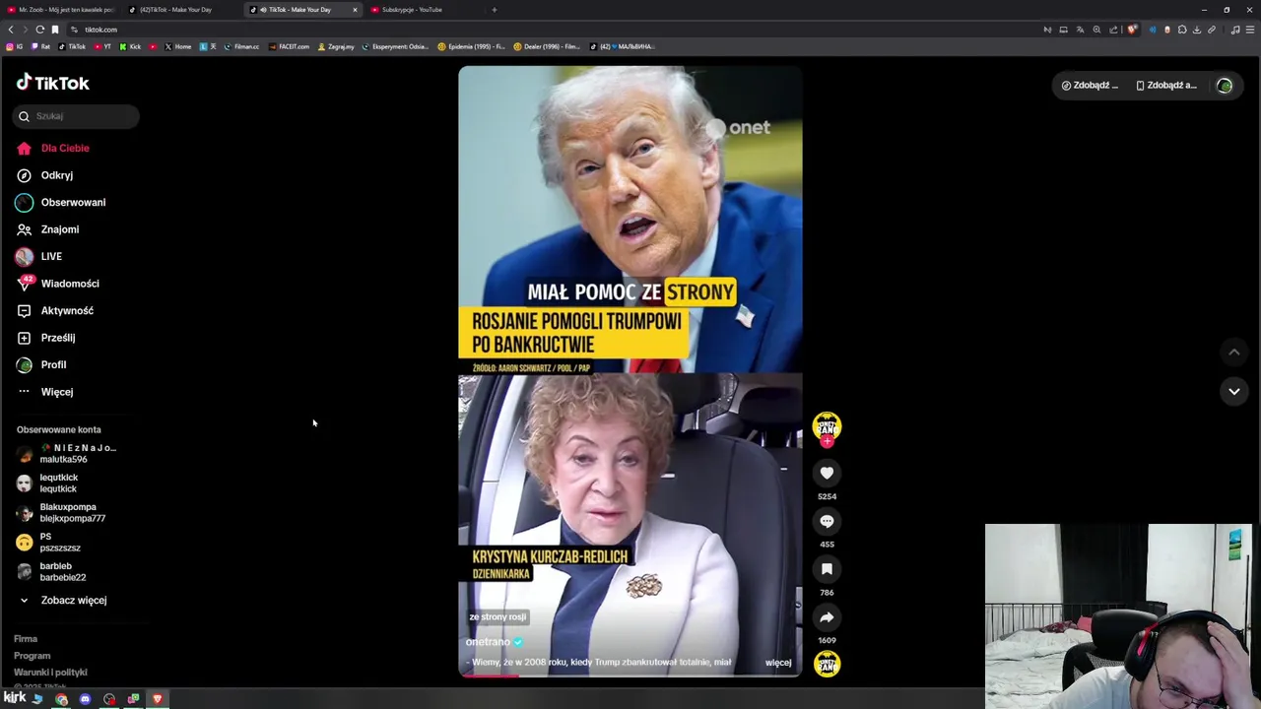
Task: Open the Obserwowani following feed
Action: (61, 202)
